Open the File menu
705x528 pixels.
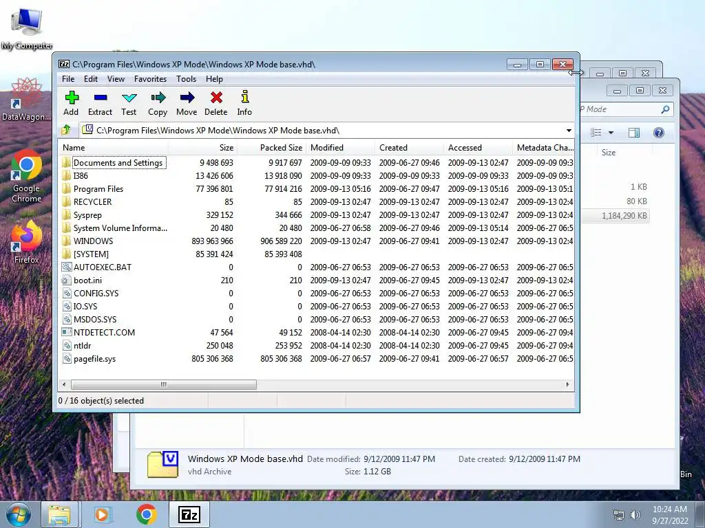68,79
